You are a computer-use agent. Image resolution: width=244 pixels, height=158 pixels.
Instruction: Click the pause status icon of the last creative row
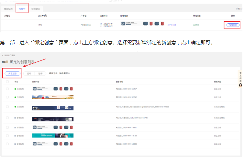(x=15, y=143)
